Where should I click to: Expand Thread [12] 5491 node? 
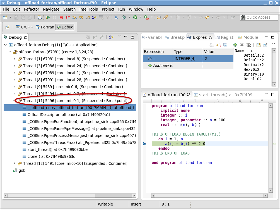click(x=15, y=163)
